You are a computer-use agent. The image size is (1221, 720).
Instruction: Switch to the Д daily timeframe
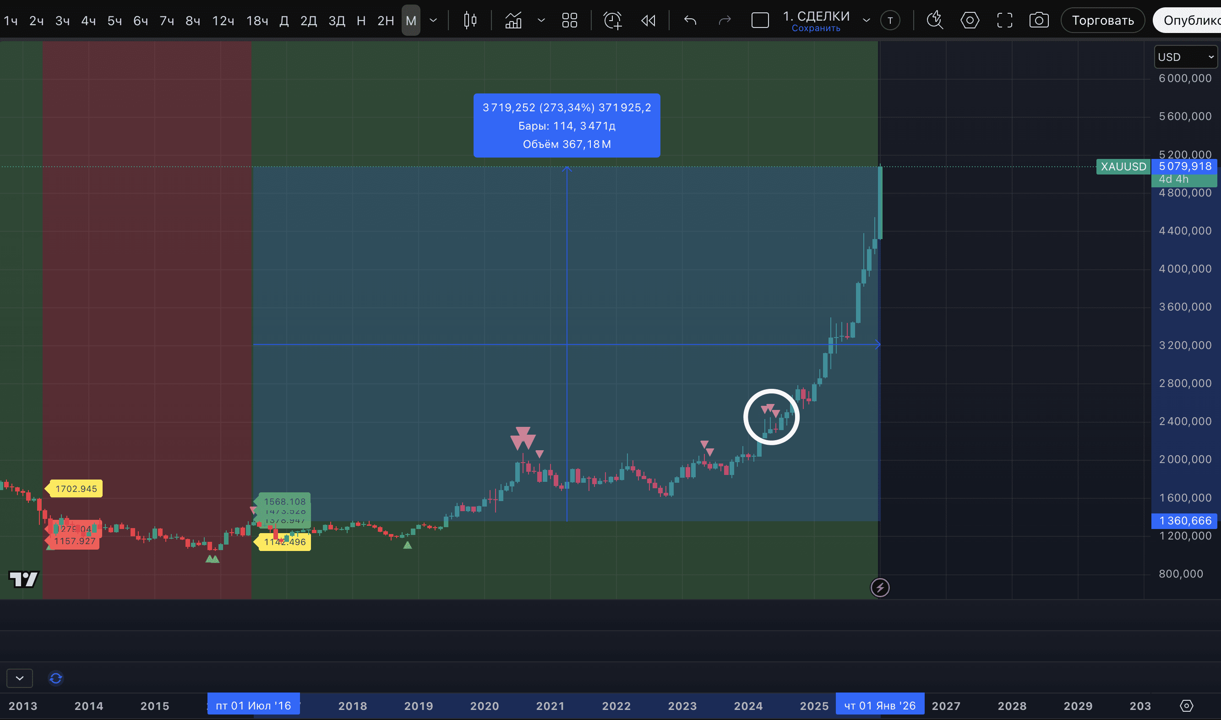click(x=284, y=21)
